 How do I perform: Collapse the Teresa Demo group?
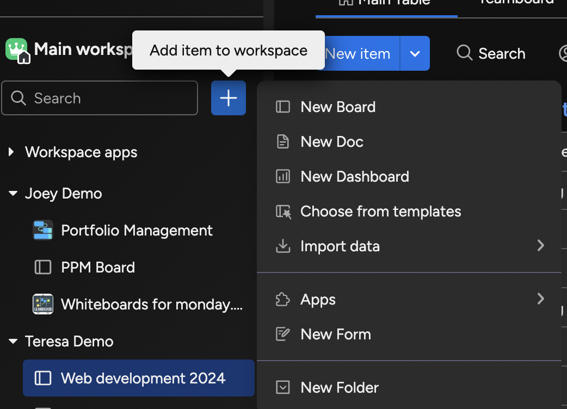click(13, 342)
